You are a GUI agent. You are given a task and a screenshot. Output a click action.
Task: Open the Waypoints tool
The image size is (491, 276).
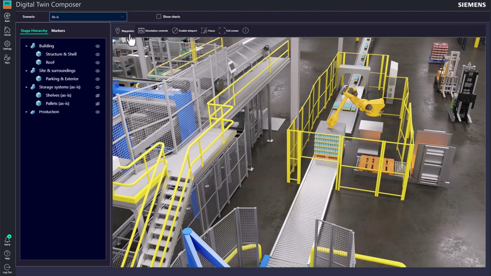coord(125,31)
